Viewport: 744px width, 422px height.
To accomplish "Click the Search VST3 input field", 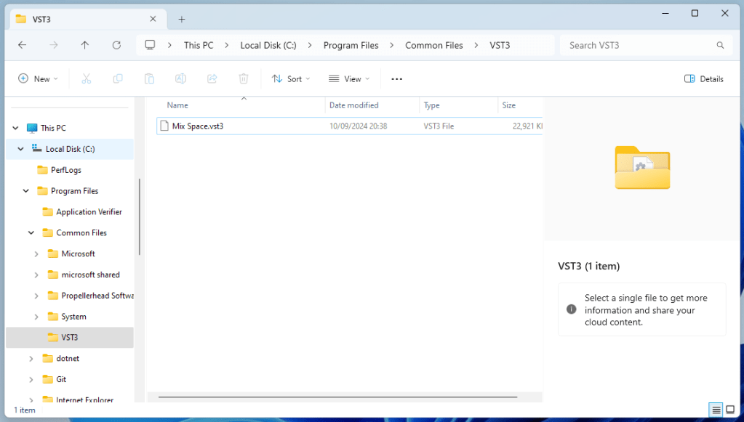I will click(x=640, y=45).
